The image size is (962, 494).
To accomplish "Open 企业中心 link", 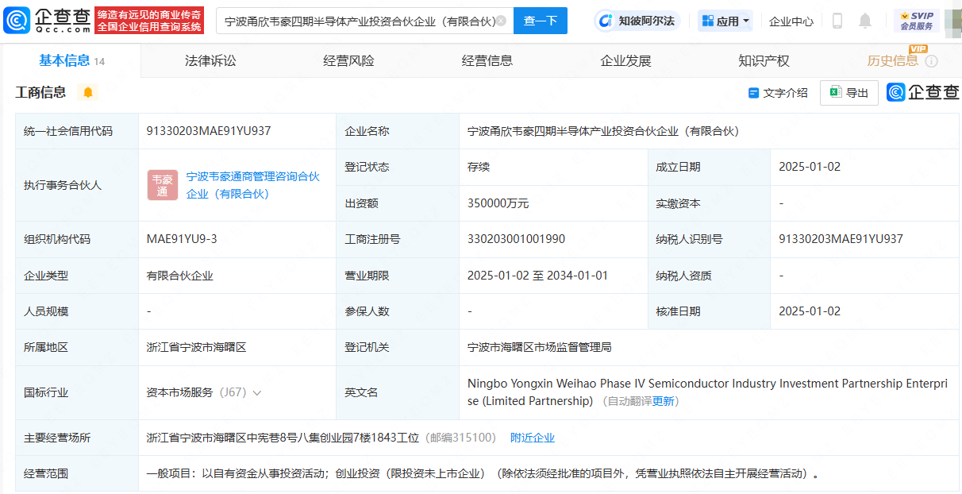I will pos(791,21).
